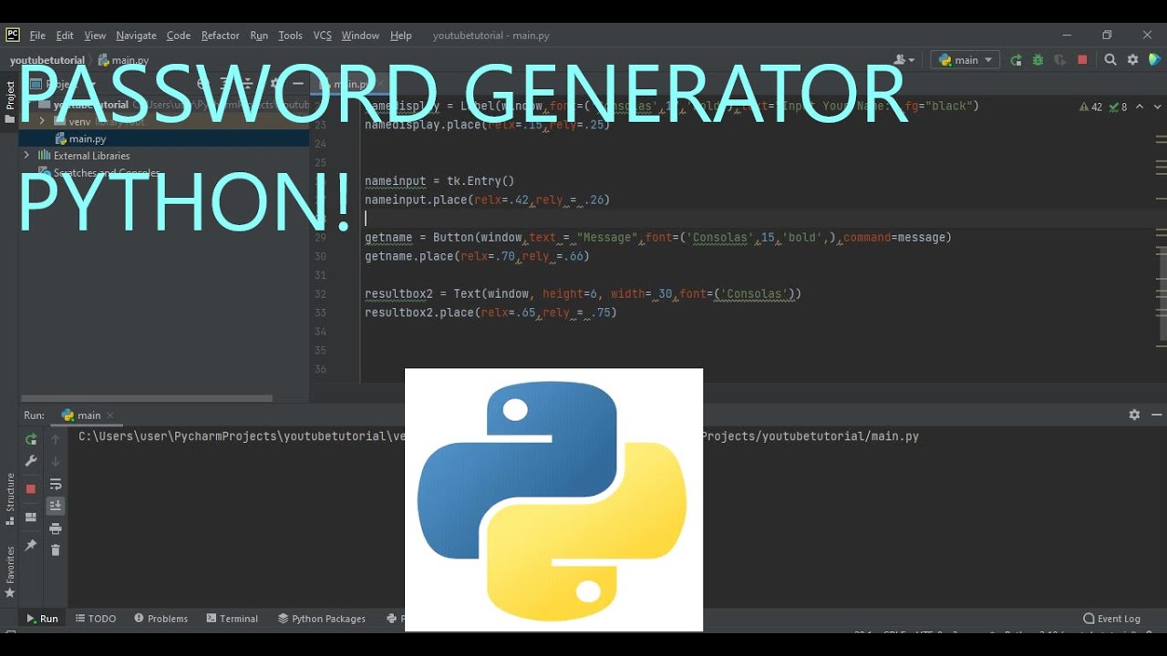Open the Python Packages tool window
The width and height of the screenshot is (1167, 656).
click(x=322, y=619)
